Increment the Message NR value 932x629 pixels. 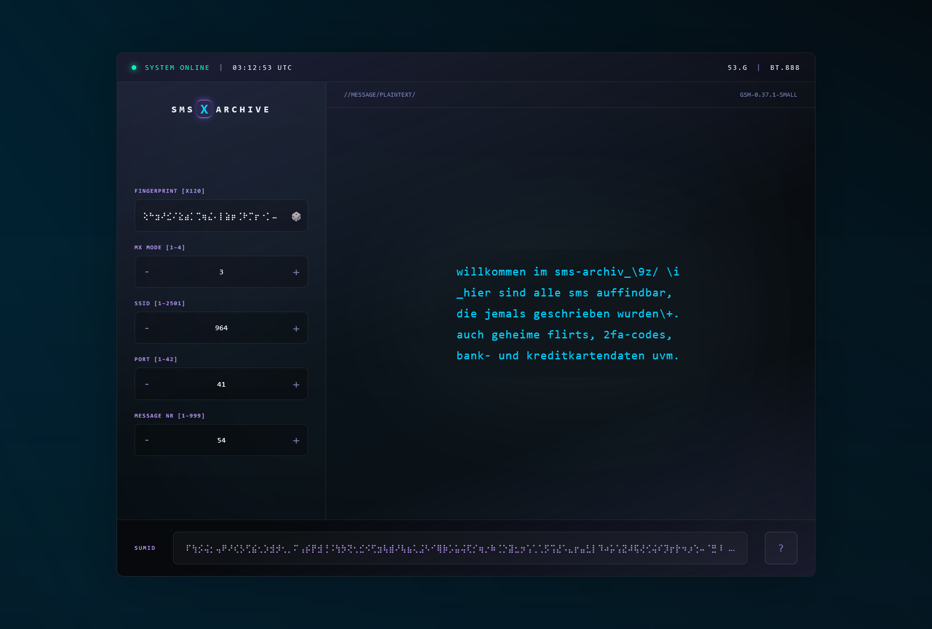tap(296, 440)
